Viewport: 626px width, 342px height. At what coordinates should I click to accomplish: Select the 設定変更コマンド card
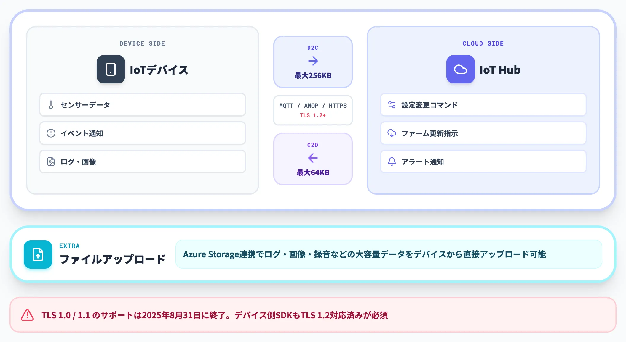483,105
